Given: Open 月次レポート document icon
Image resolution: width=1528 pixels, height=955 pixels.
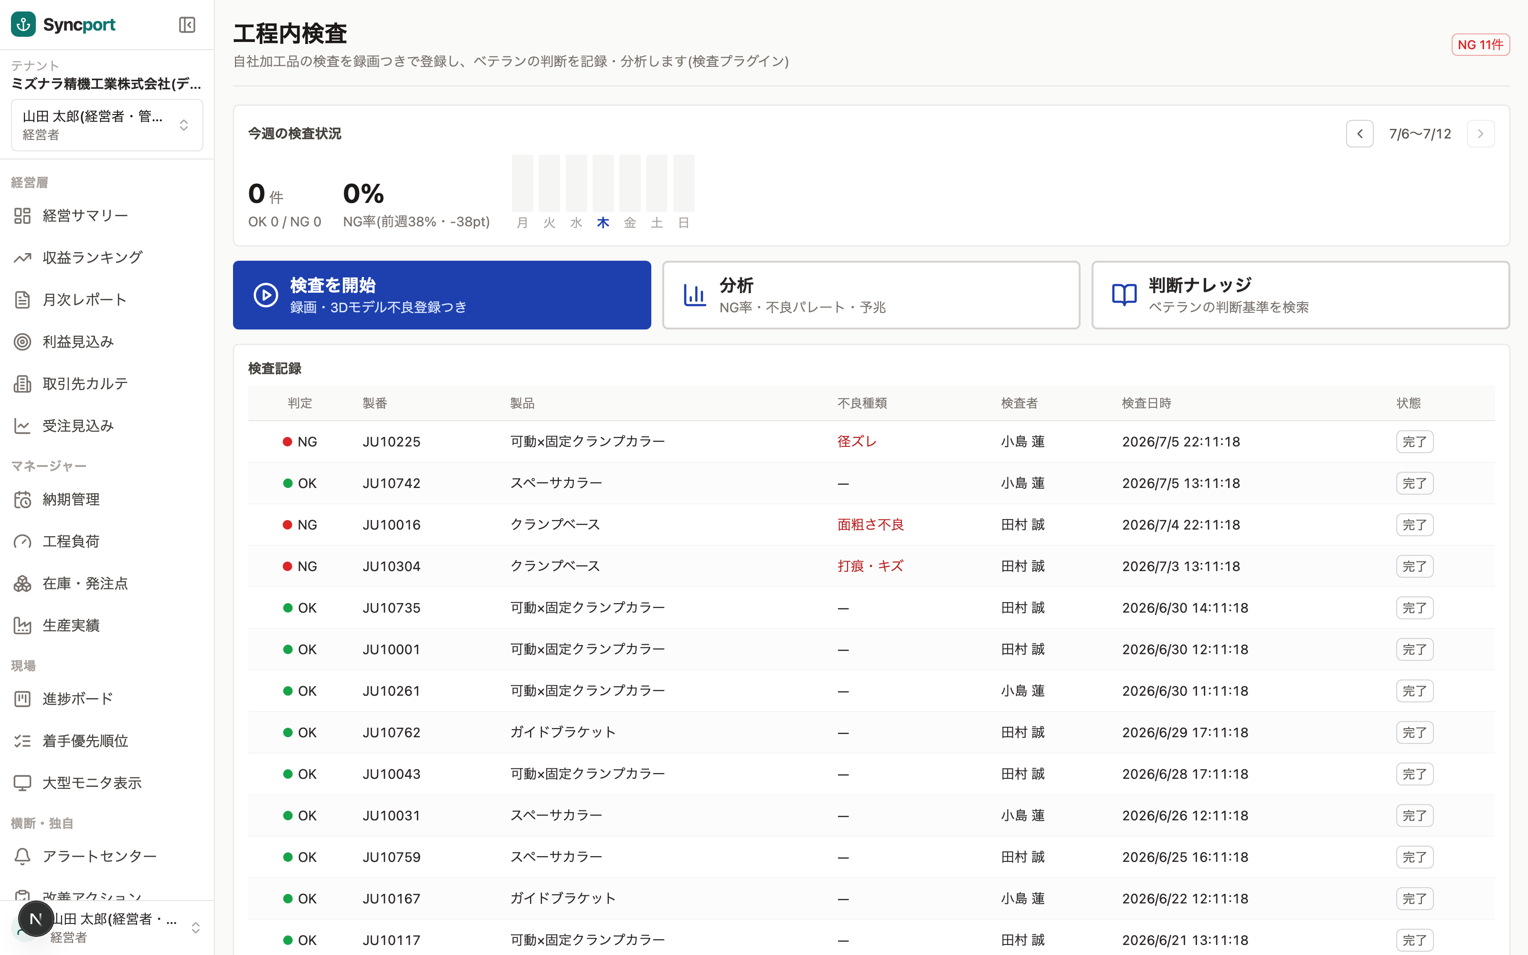Looking at the screenshot, I should coord(23,299).
